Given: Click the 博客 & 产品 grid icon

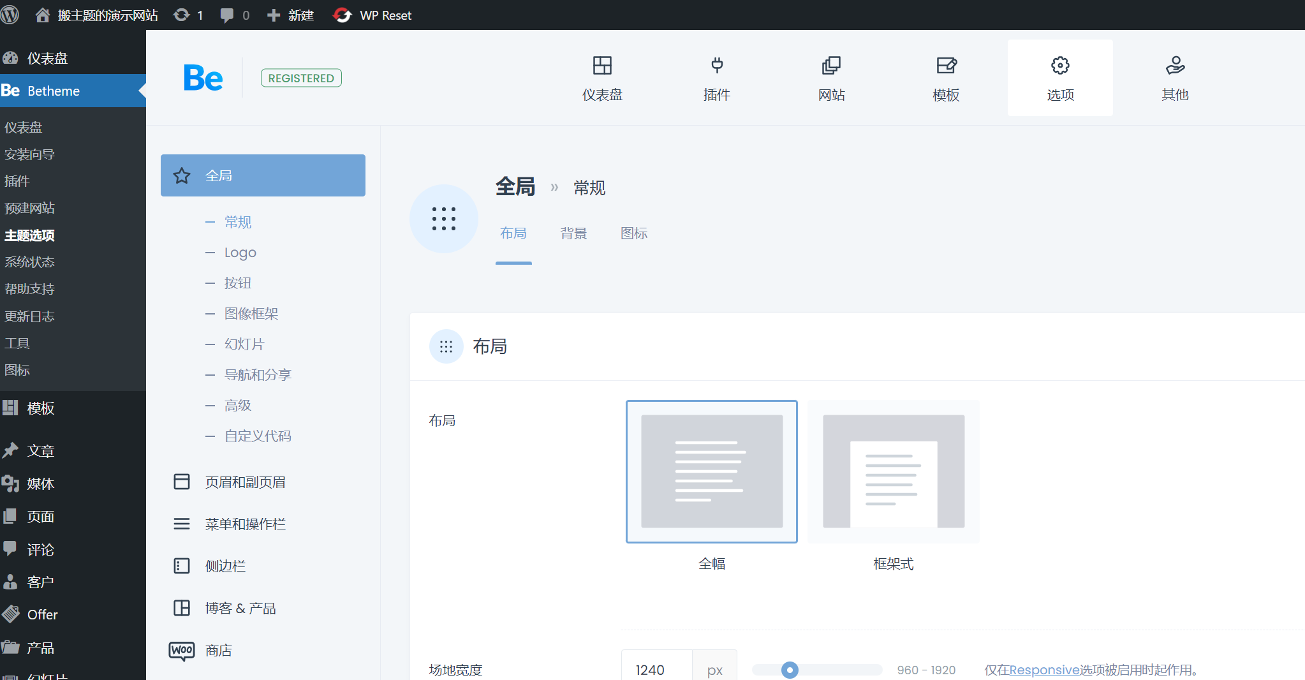Looking at the screenshot, I should [x=182, y=608].
